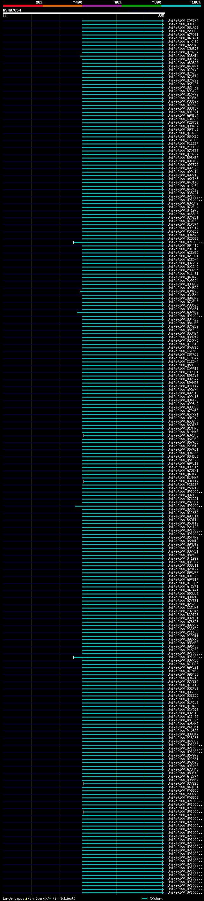Select hit UniRef100_P33625
Viewport: 204px width, 901px height.
coord(183,305)
